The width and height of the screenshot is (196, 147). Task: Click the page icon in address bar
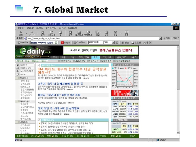(x=25, y=38)
